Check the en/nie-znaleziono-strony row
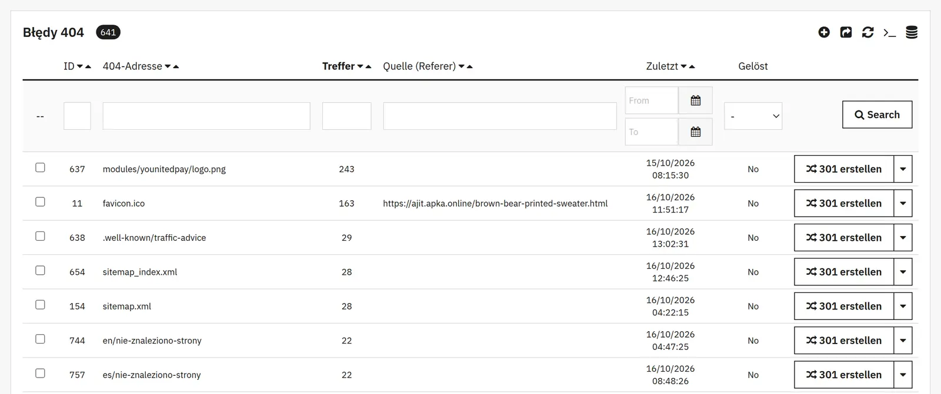Screen dimensions: 941x394 tap(40, 339)
